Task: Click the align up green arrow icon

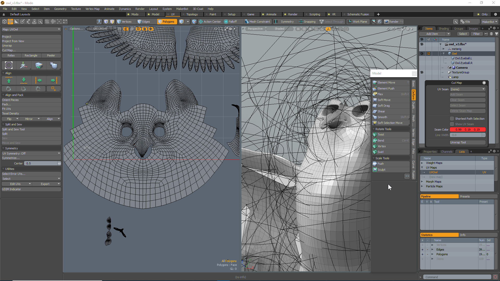Action: pos(9,80)
